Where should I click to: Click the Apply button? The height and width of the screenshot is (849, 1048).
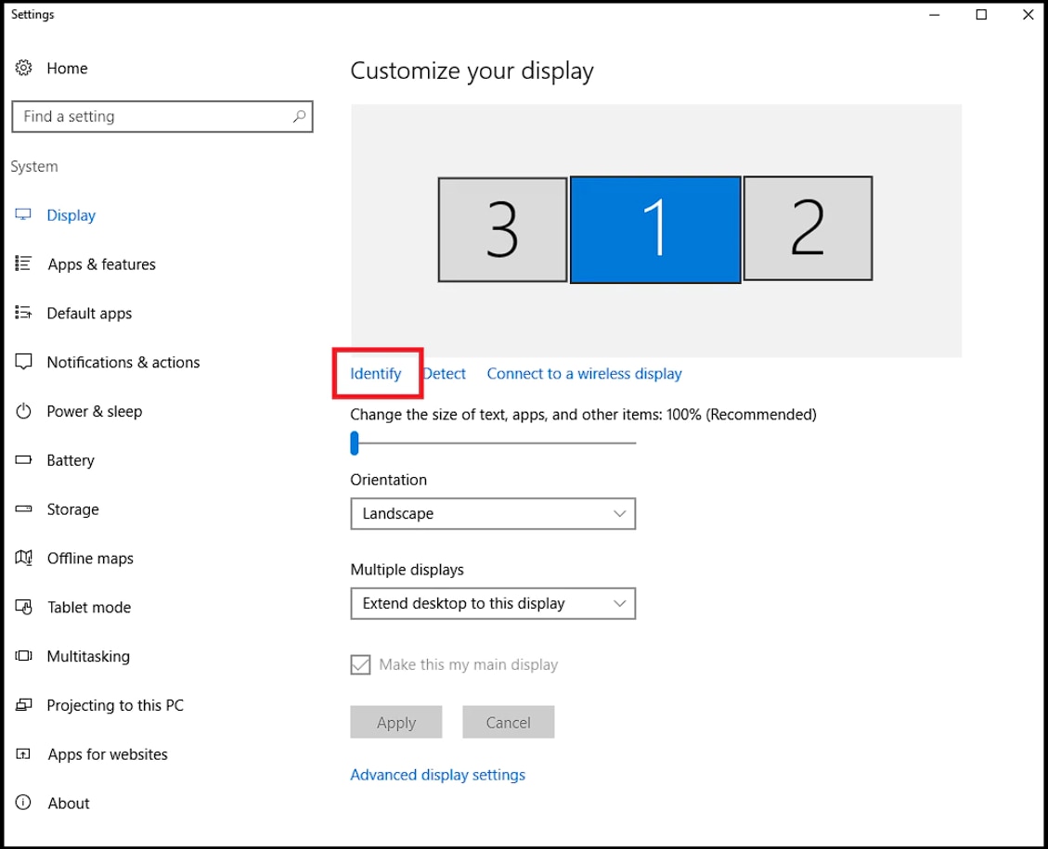pyautogui.click(x=395, y=722)
